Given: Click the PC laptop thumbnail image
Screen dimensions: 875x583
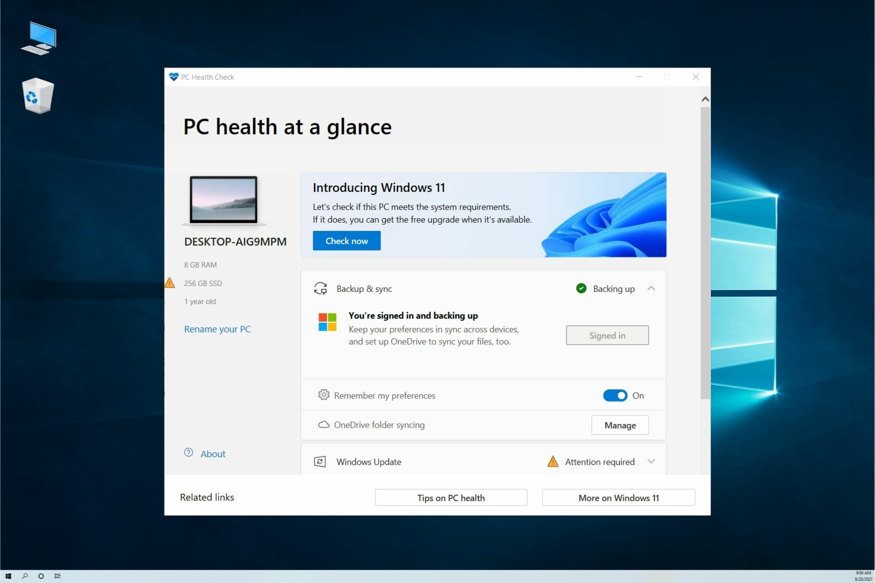Looking at the screenshot, I should (223, 200).
